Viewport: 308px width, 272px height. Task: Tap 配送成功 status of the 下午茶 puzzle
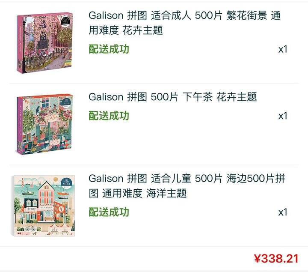tap(109, 116)
